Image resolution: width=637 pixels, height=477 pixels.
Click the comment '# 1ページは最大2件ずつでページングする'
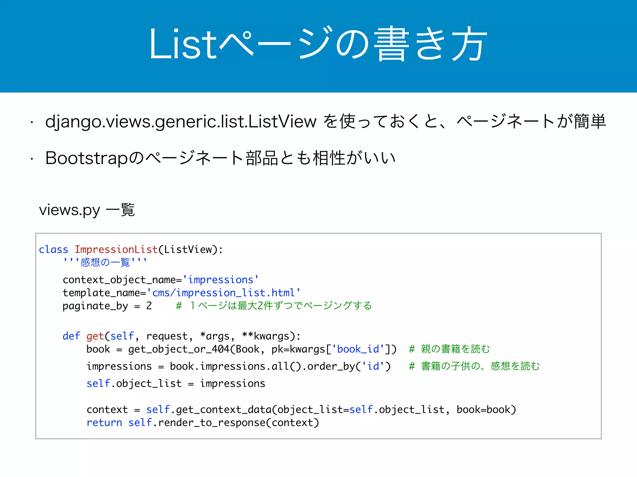pyautogui.click(x=274, y=306)
